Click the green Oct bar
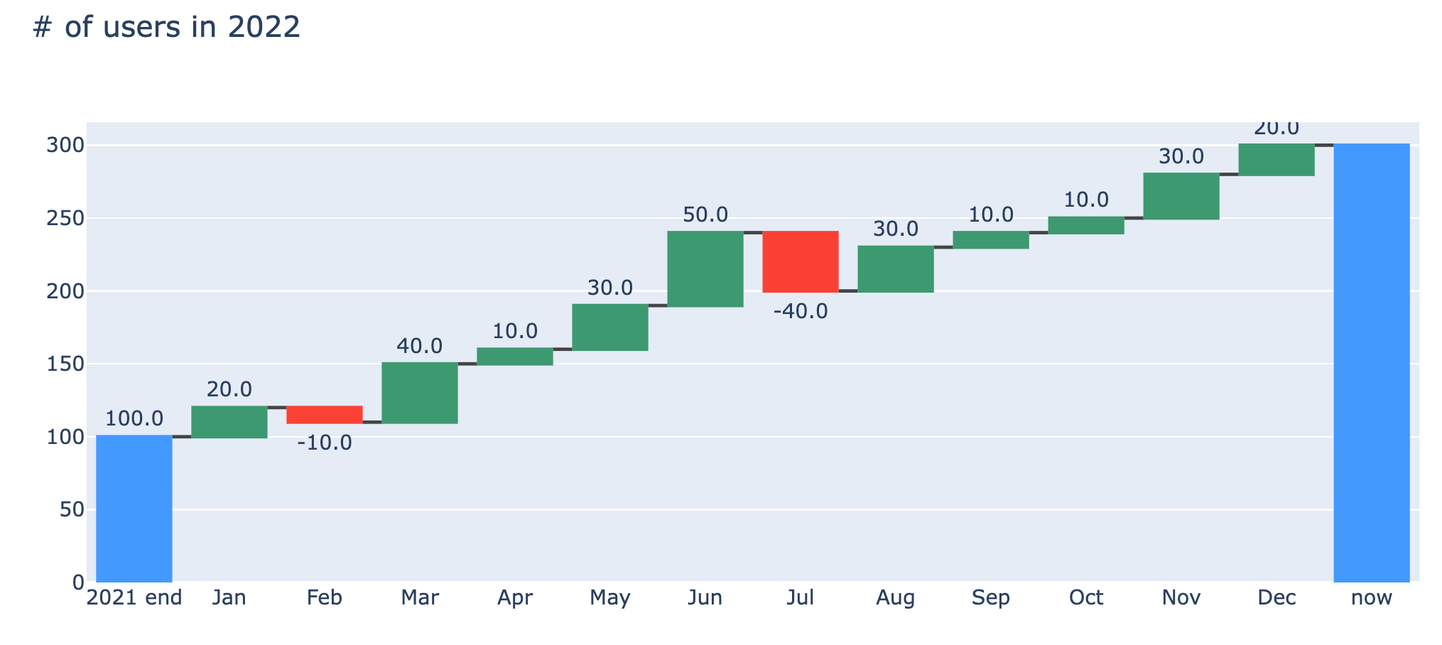 click(1086, 226)
